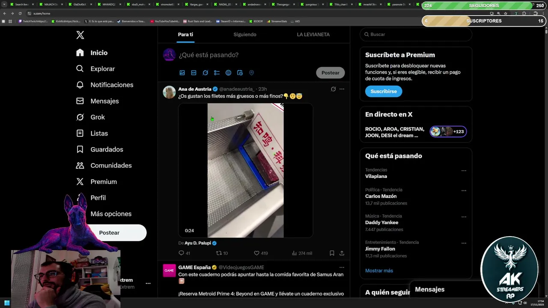
Task: Open Más opciones in sidebar
Action: coord(111,214)
